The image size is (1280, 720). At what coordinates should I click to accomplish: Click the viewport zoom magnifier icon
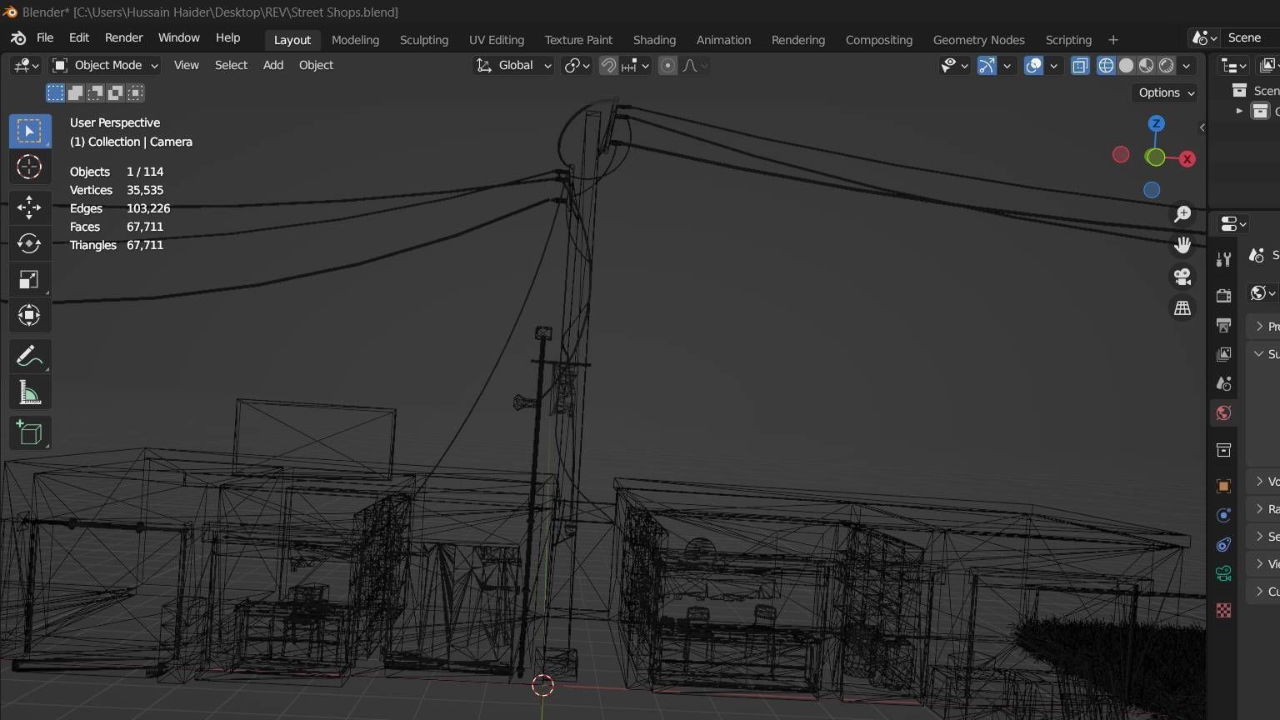click(x=1182, y=214)
